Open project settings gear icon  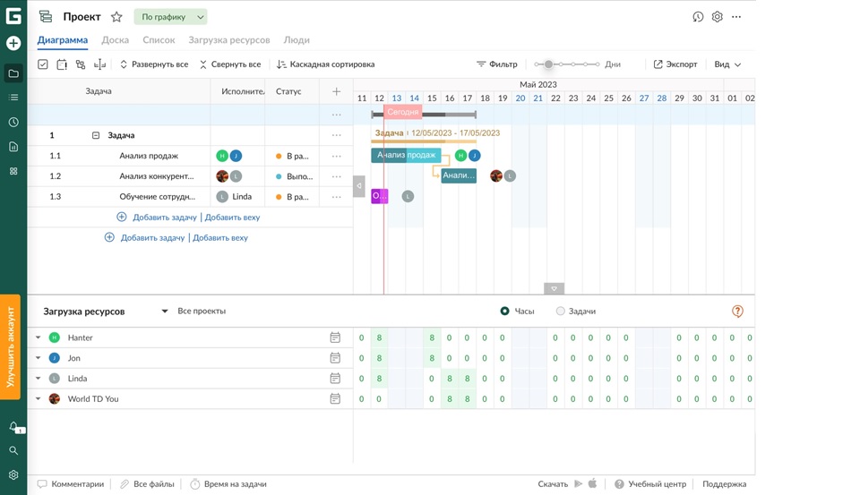[717, 17]
